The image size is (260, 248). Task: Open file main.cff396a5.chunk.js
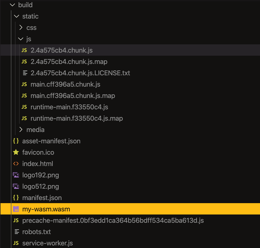[x=65, y=84]
